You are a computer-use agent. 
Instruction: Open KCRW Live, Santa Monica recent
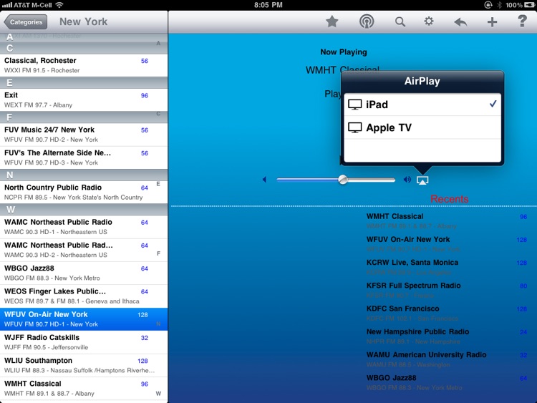[x=447, y=267]
